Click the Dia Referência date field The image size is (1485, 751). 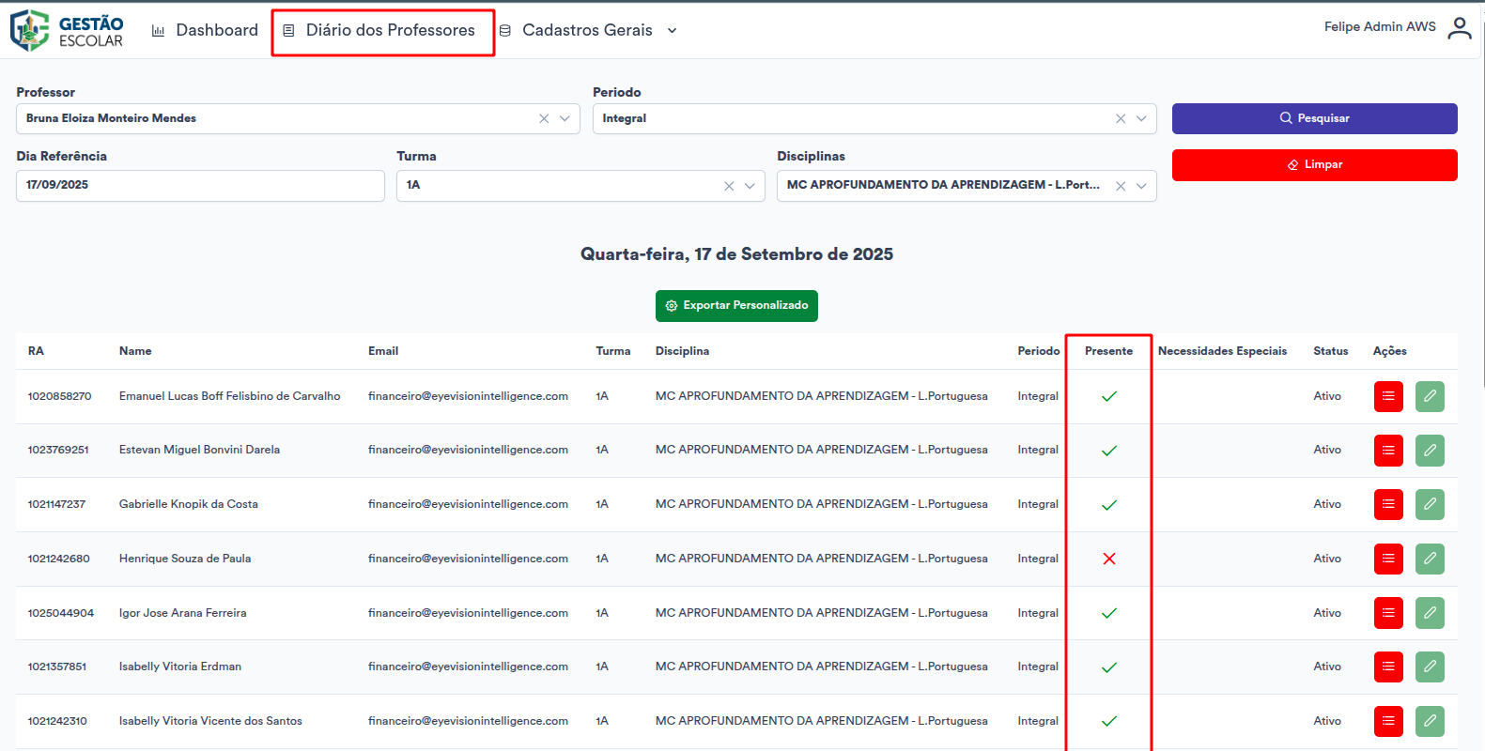pos(199,186)
